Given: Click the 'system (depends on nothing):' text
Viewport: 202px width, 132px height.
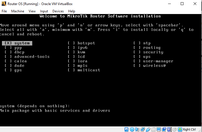Looking at the screenshot, I should tap(35, 106).
